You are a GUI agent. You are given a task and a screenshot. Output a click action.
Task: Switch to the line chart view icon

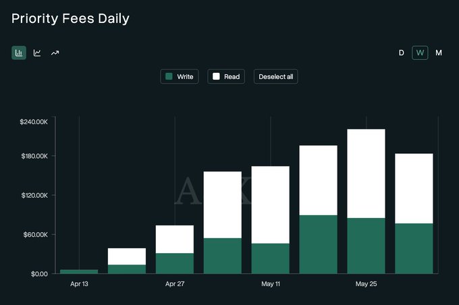(x=37, y=53)
